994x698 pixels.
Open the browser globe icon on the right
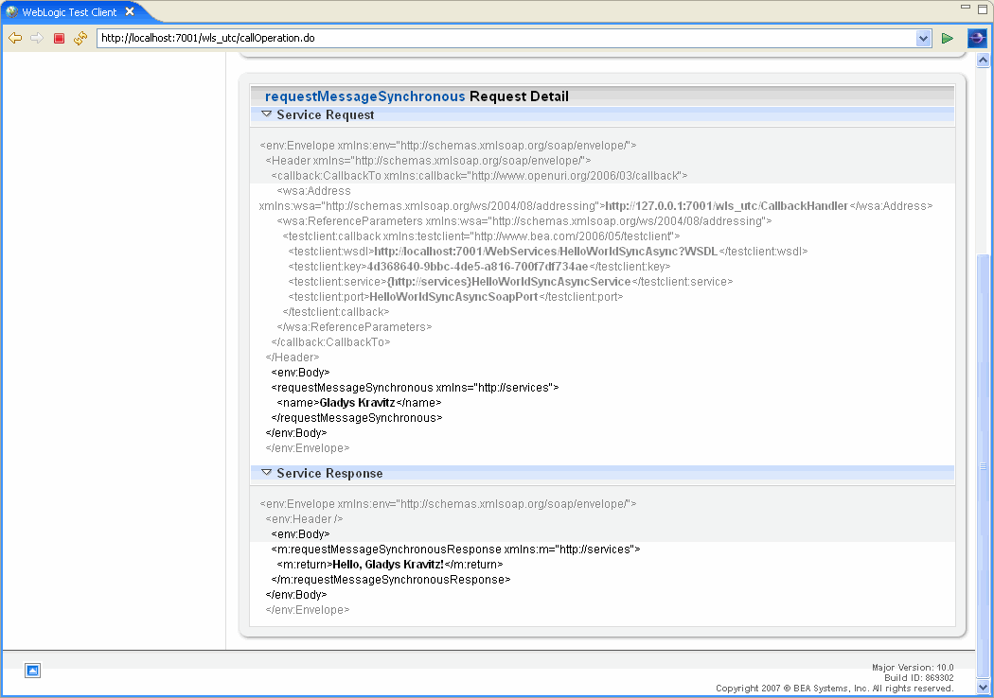tap(977, 38)
